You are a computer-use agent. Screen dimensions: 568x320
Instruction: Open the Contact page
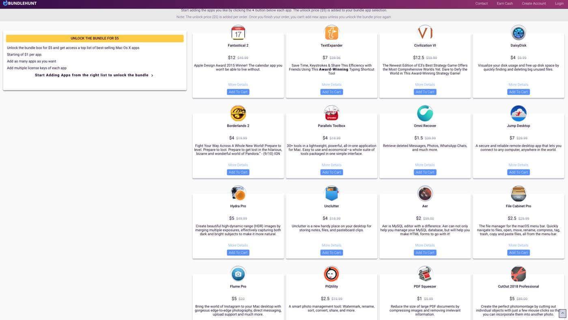482,3
